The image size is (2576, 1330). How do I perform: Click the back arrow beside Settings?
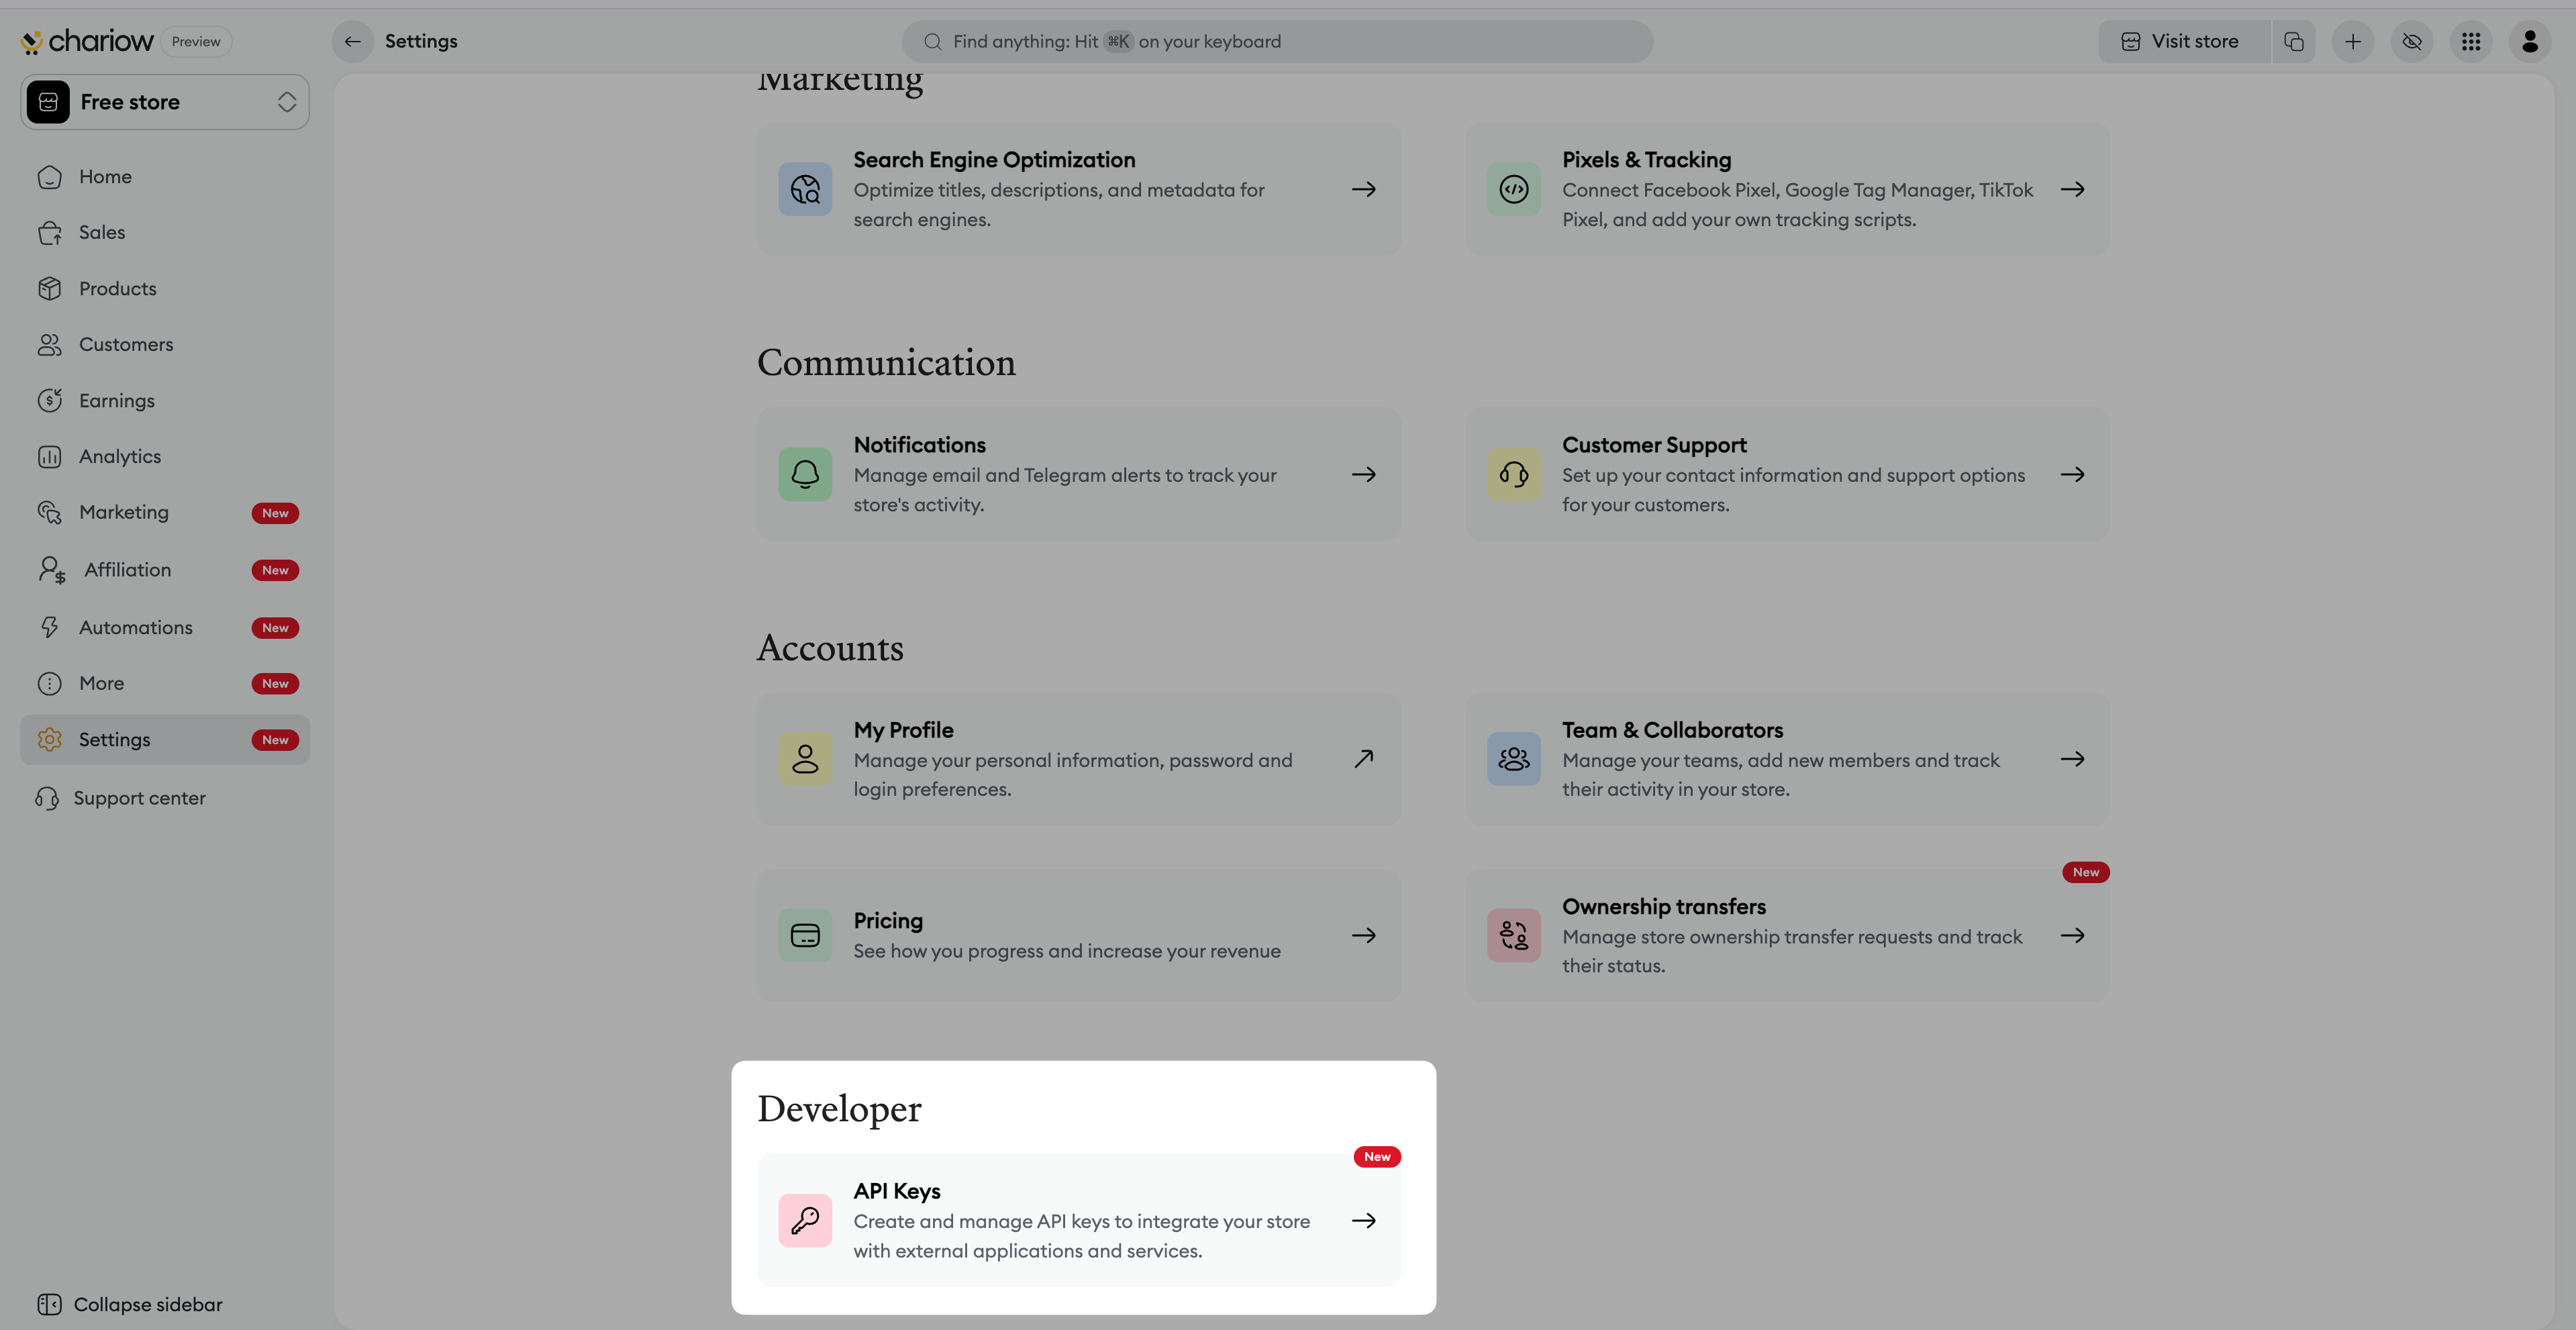(x=352, y=41)
